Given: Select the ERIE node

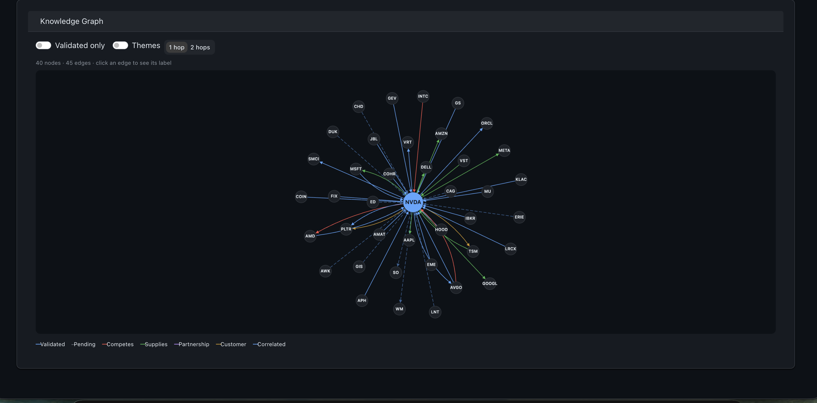Looking at the screenshot, I should click(x=519, y=217).
